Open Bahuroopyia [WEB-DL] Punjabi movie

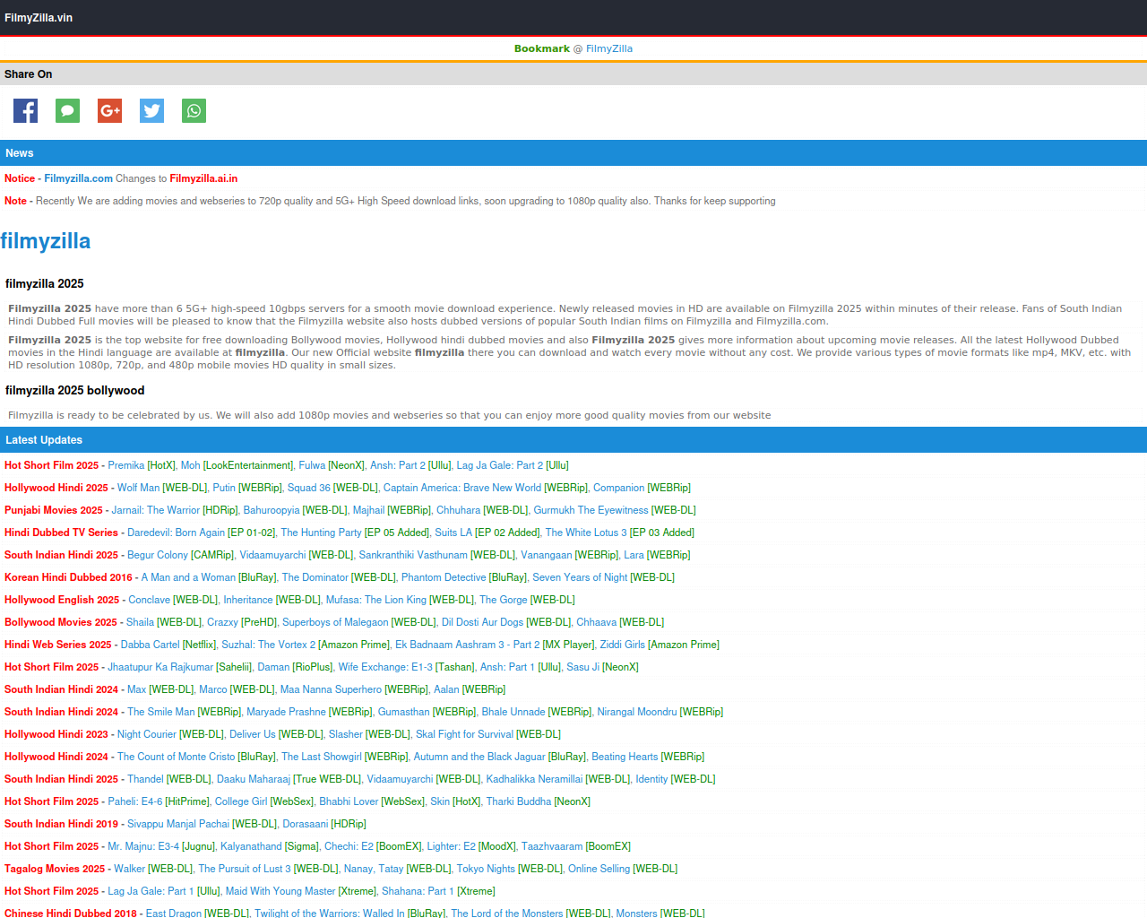[295, 510]
